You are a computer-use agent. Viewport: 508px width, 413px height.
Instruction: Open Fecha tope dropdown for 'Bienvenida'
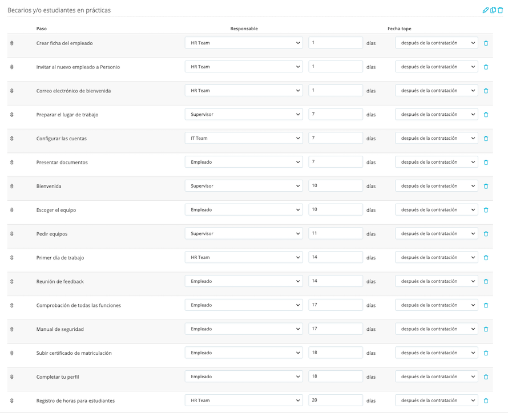[437, 186]
